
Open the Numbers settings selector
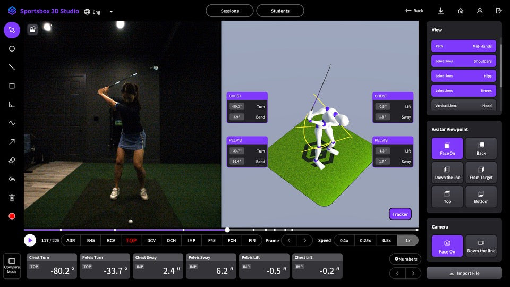tap(405, 259)
